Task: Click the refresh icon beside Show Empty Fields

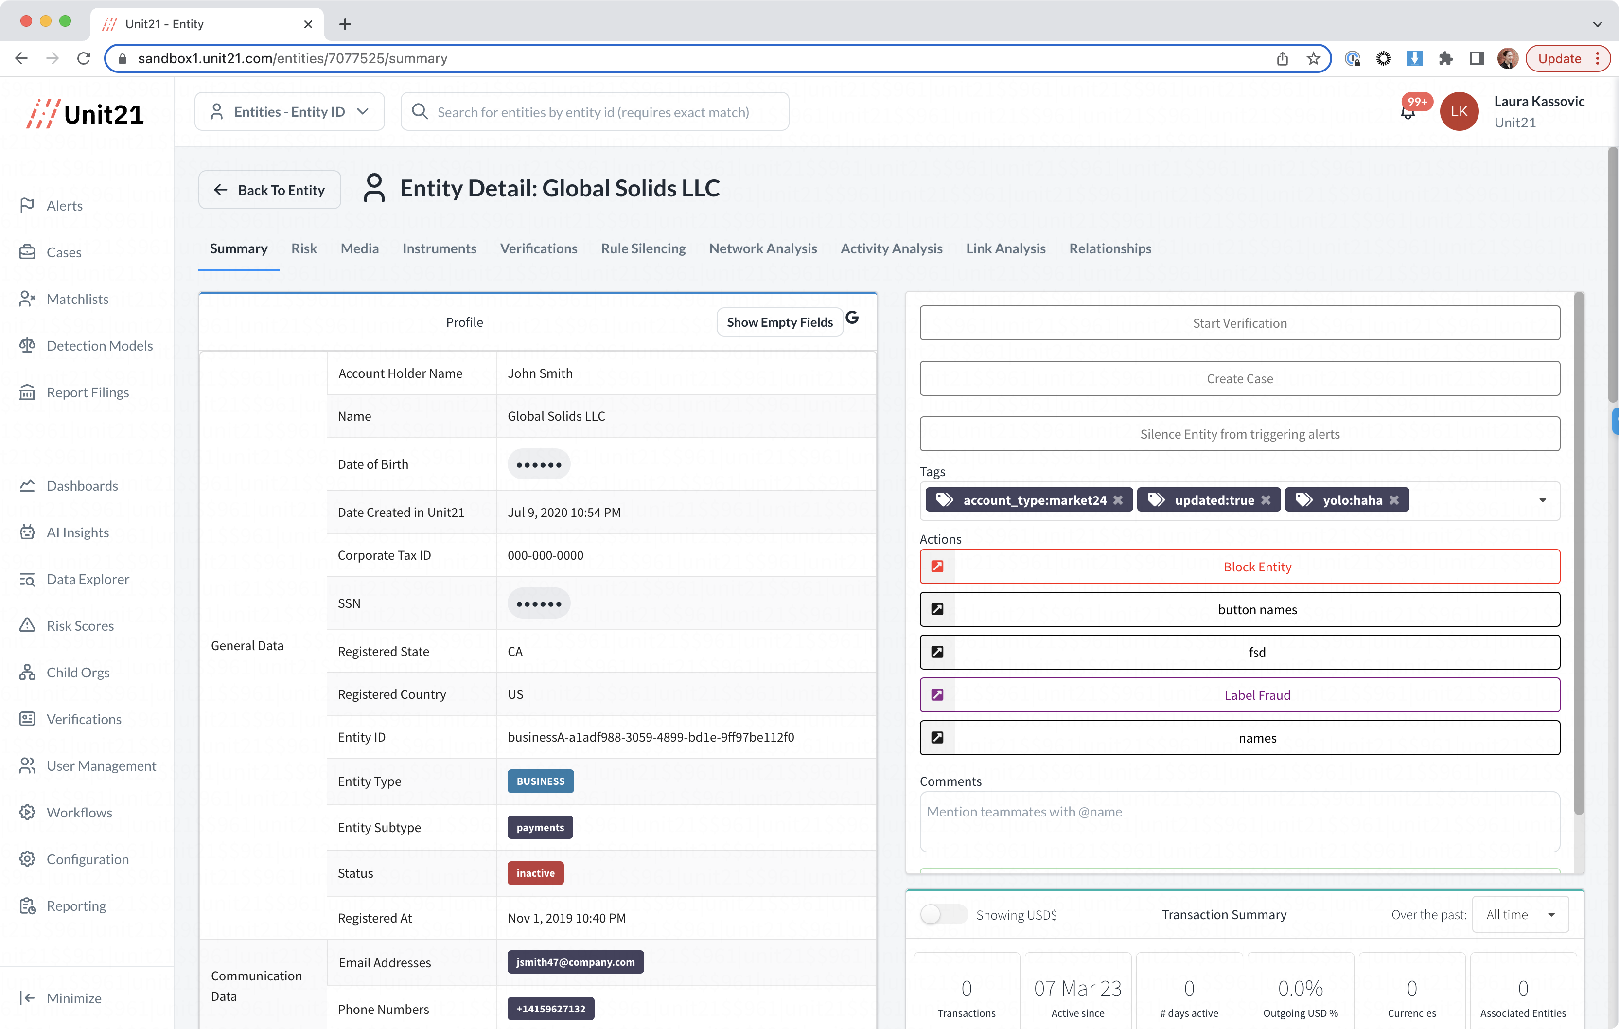Action: point(852,318)
